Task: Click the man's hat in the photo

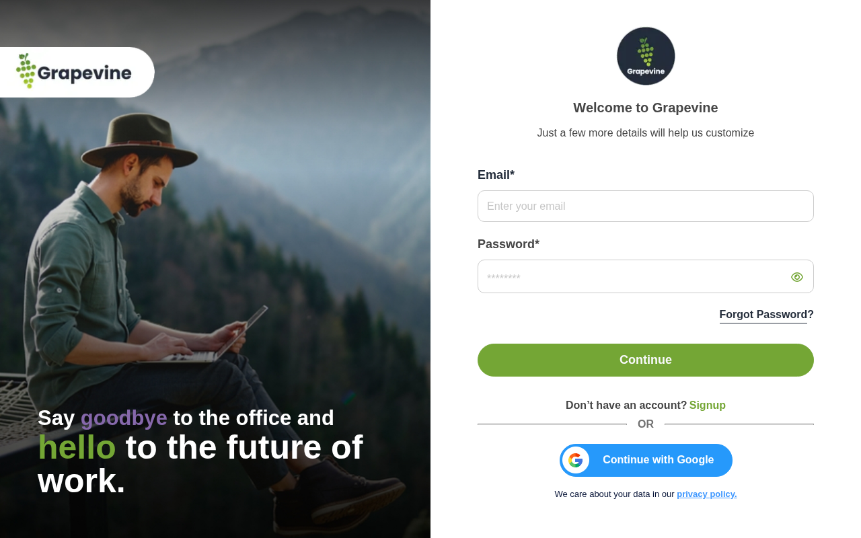Action: pyautogui.click(x=140, y=140)
